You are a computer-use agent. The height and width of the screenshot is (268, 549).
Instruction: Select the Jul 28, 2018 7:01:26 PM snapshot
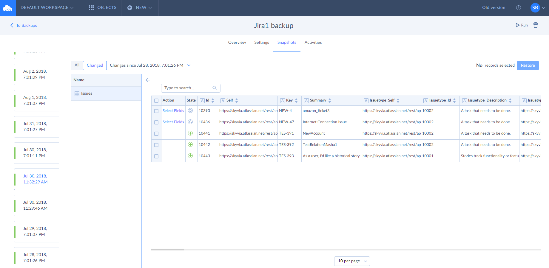pyautogui.click(x=36, y=258)
